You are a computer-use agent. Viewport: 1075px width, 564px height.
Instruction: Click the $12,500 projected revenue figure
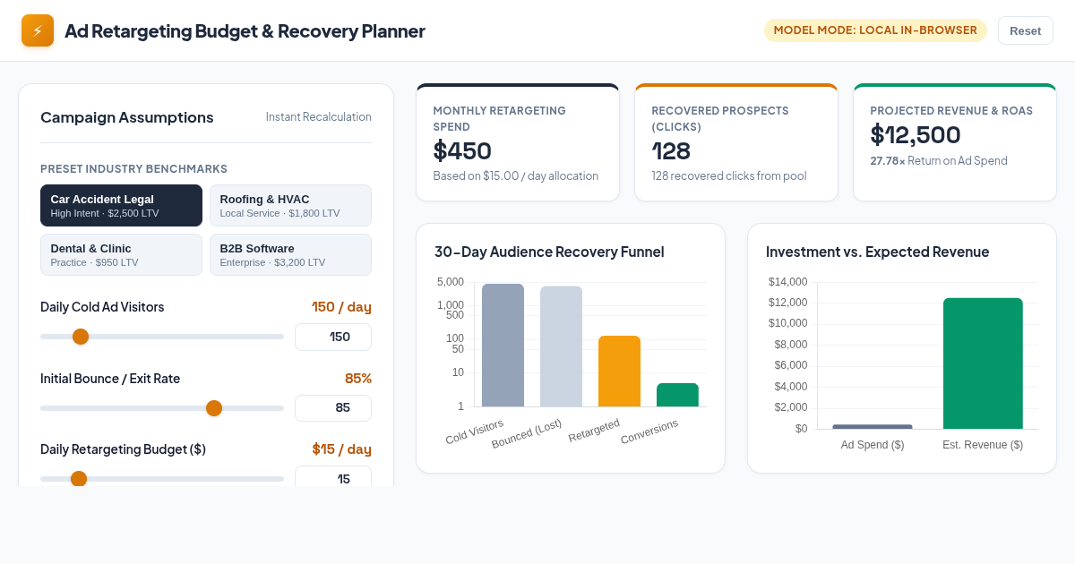point(916,134)
